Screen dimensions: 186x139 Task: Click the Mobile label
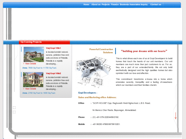point(82,124)
